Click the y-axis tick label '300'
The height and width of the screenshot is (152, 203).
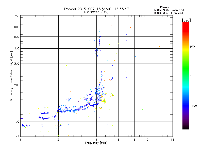pos(17,64)
